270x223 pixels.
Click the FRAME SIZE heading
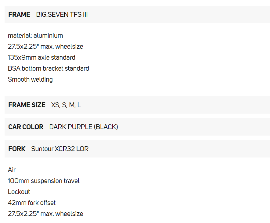pos(27,105)
